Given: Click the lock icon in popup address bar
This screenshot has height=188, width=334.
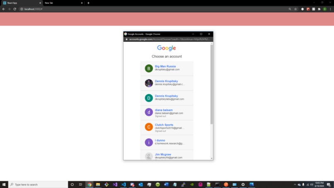Looking at the screenshot, I should click(x=126, y=39).
